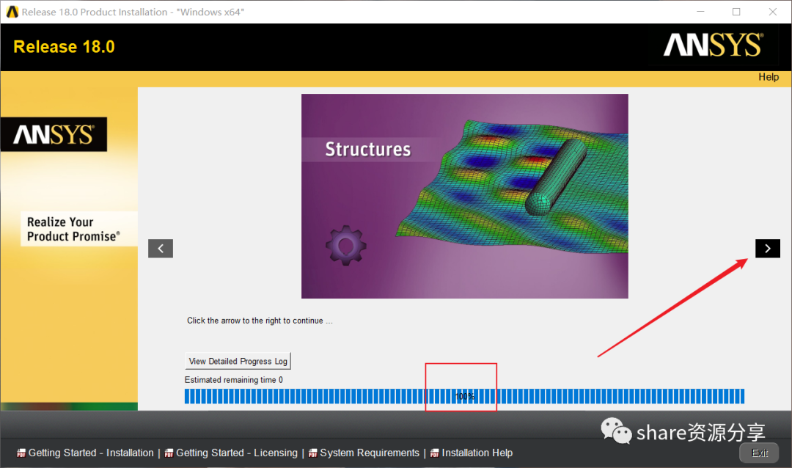Open Installation Help document
This screenshot has height=468, width=792.
(x=477, y=453)
